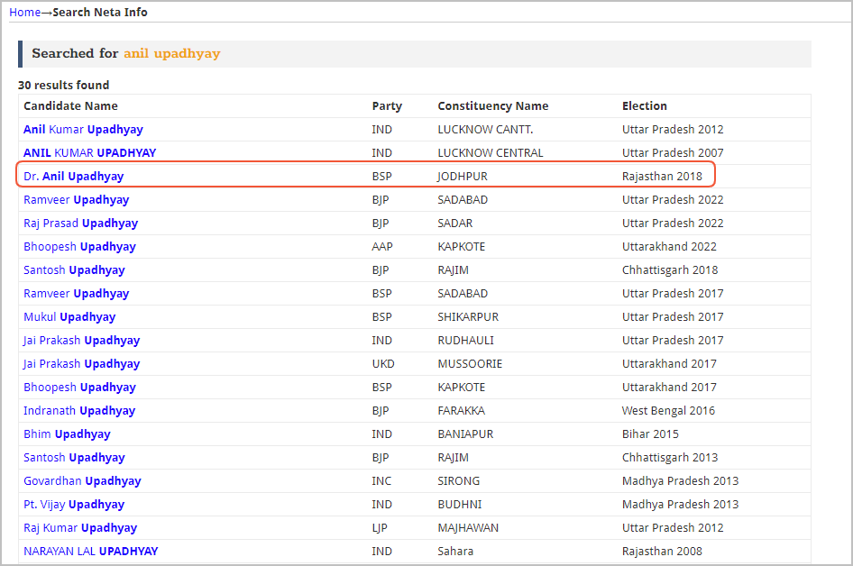Open Ramveer Upadhyay BJP Sadabad 2022 entry
Viewport: 853px width, 566px height.
point(76,199)
